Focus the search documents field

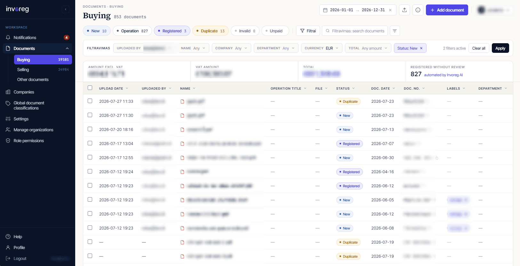[355, 31]
